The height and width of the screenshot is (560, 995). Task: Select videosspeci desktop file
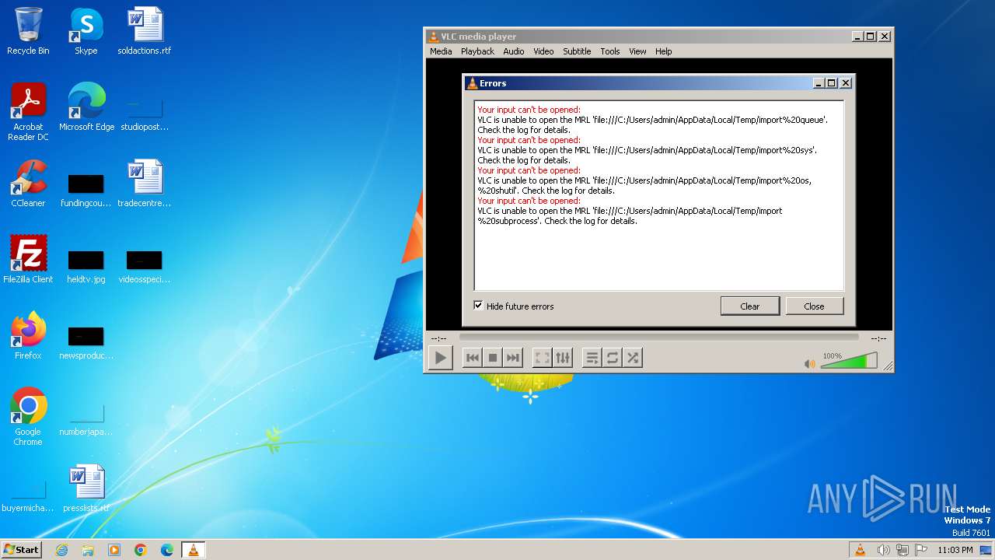pos(145,266)
